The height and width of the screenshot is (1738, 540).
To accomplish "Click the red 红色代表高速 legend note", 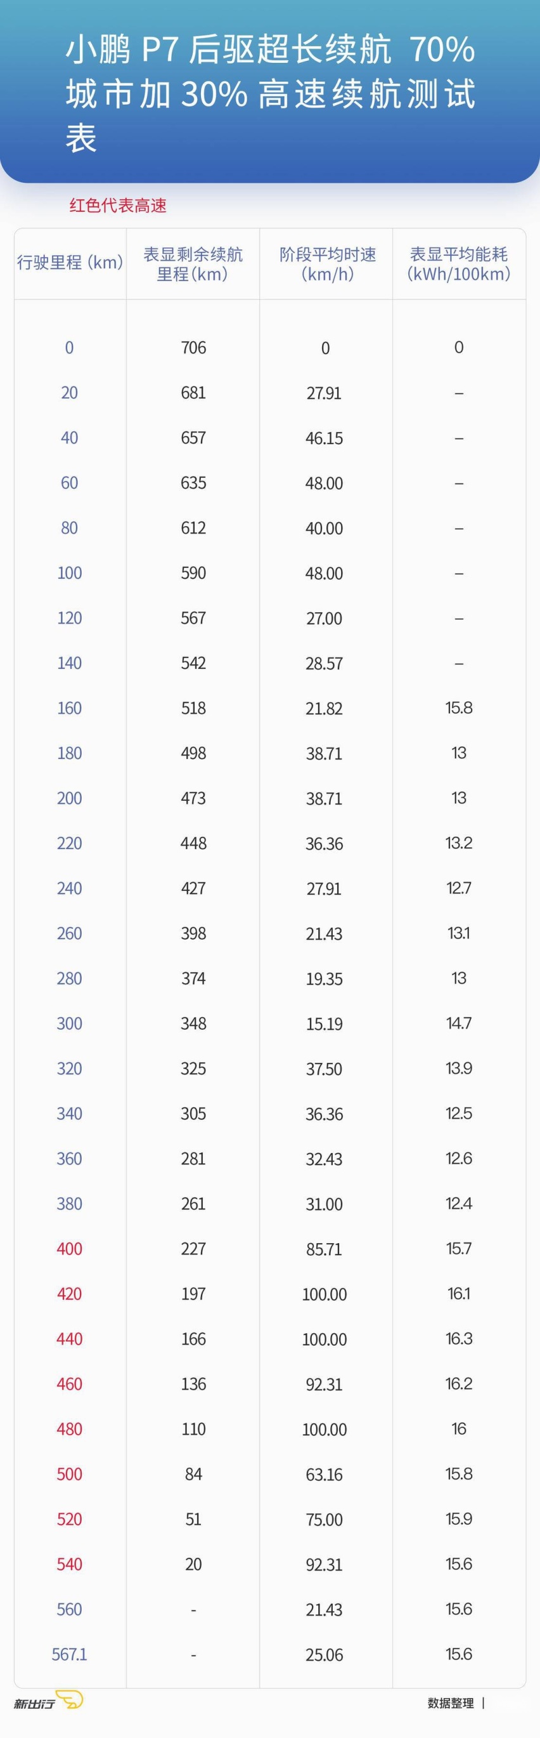I will [118, 206].
